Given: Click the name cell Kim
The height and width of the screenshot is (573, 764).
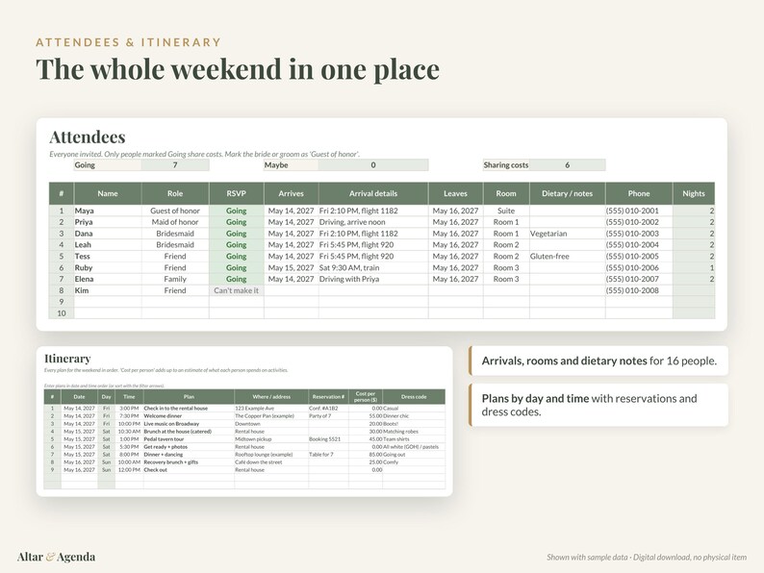Looking at the screenshot, I should tap(108, 290).
